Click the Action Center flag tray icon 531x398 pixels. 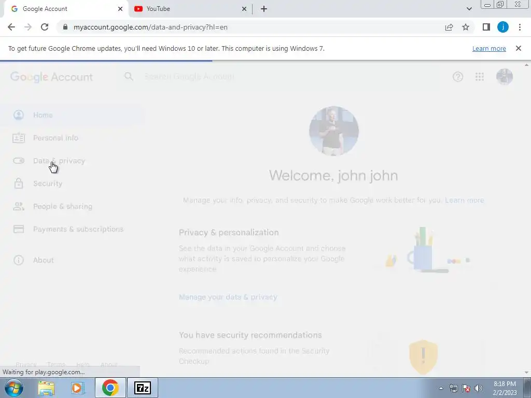tap(466, 388)
